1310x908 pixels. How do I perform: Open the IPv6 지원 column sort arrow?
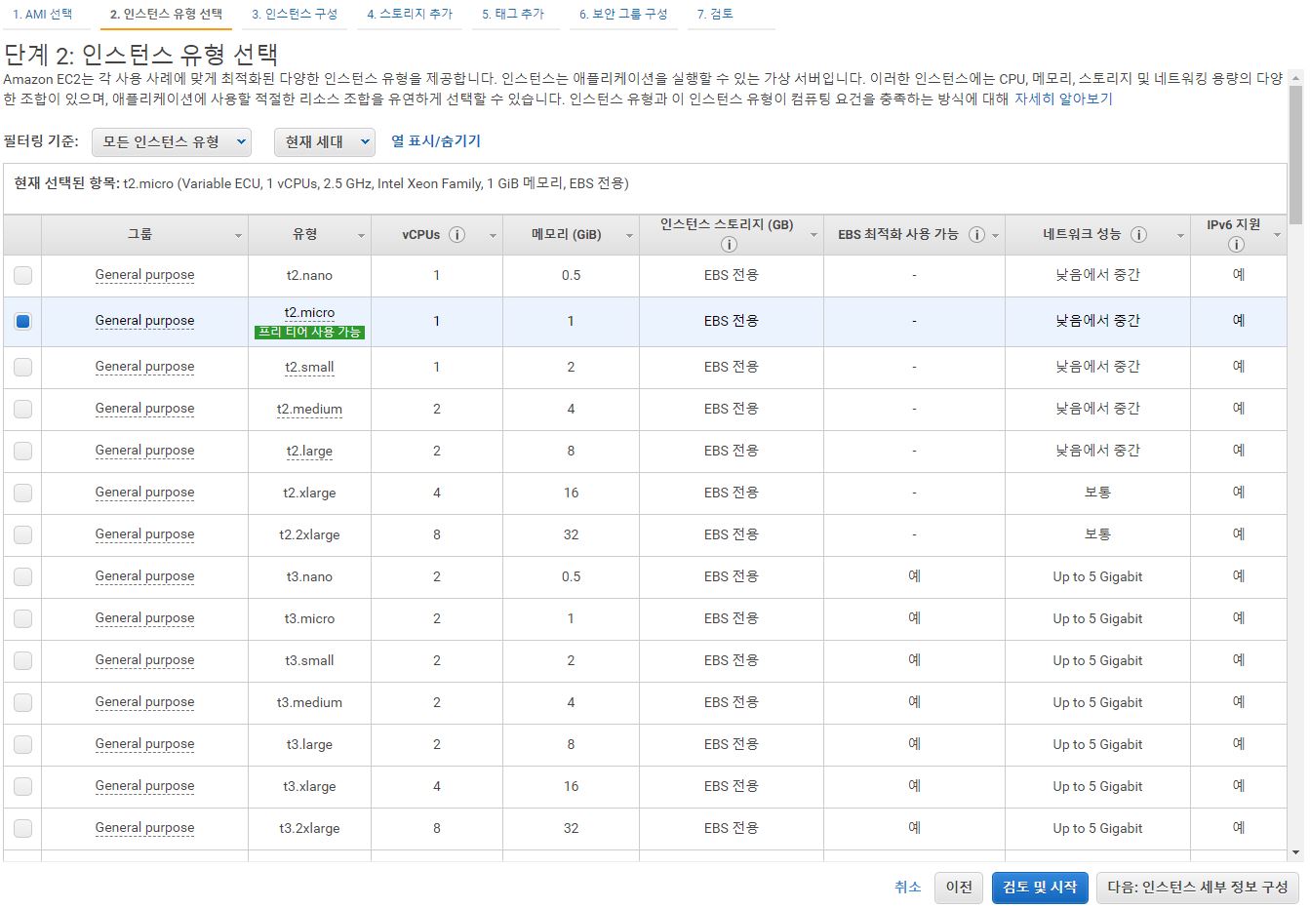click(1277, 236)
